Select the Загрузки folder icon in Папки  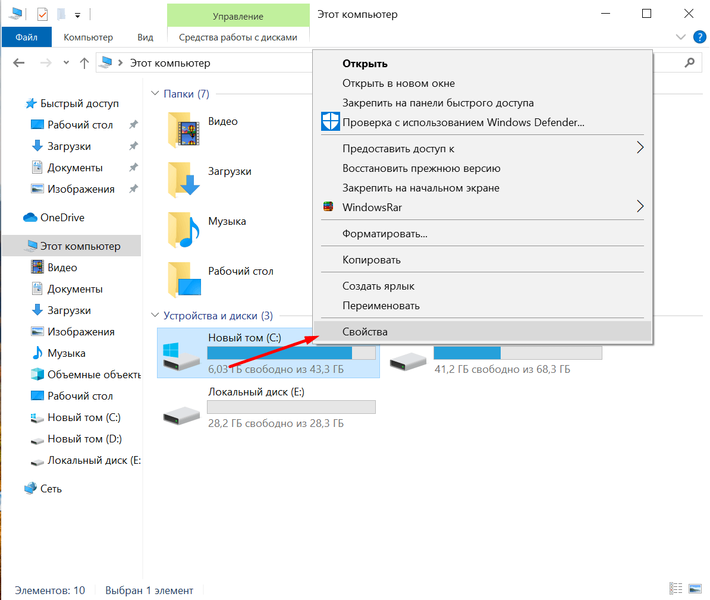pyautogui.click(x=183, y=180)
